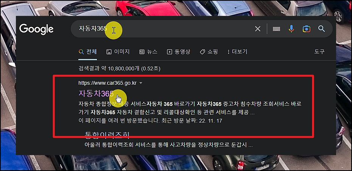Screen dimensions: 352x171
Task: Open the 자동차365 result title link
Action: coord(96,93)
